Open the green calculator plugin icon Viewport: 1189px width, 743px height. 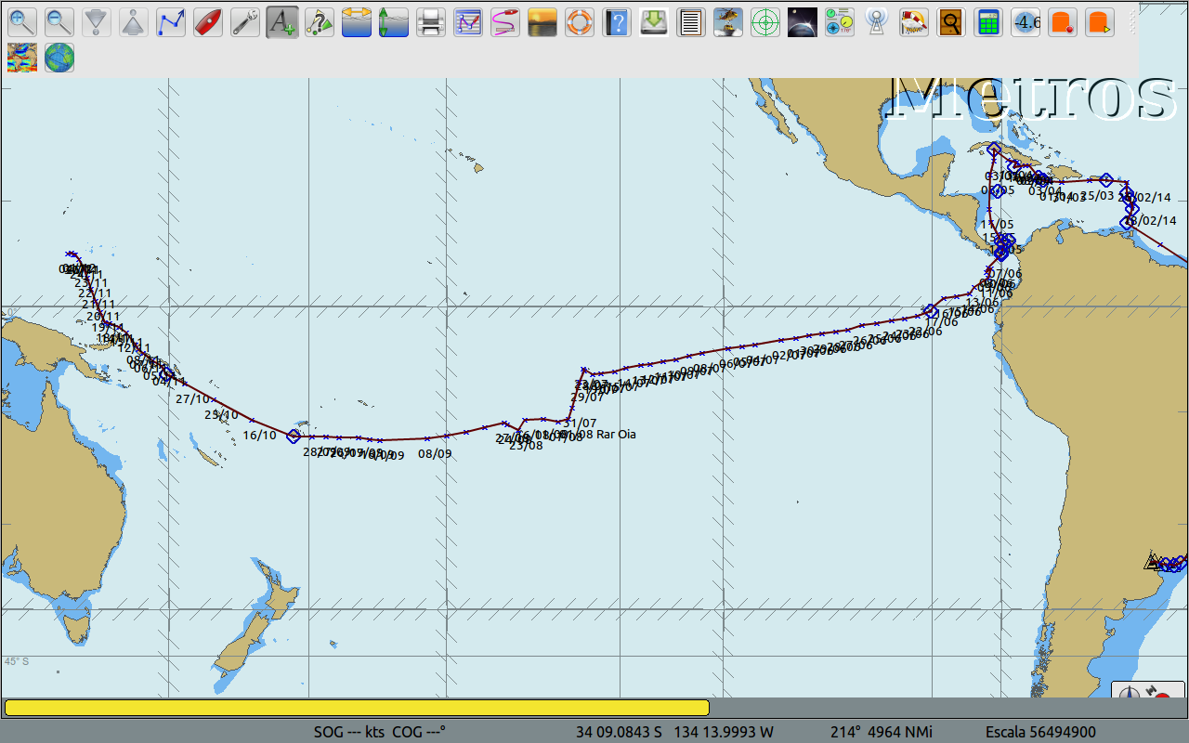pos(988,21)
